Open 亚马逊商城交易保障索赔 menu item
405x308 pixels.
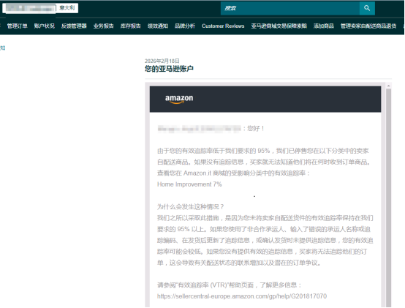[x=279, y=26]
